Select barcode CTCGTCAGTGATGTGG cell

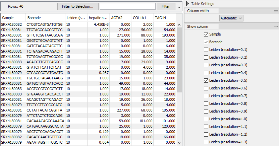coord(45,24)
